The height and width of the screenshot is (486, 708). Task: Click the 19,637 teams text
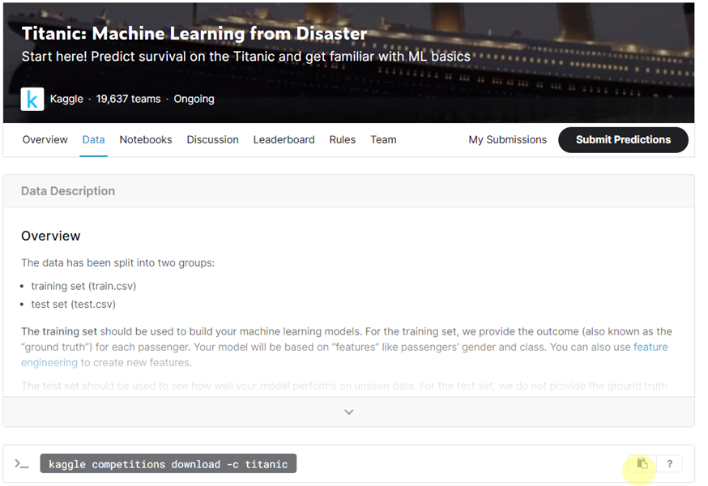click(128, 99)
